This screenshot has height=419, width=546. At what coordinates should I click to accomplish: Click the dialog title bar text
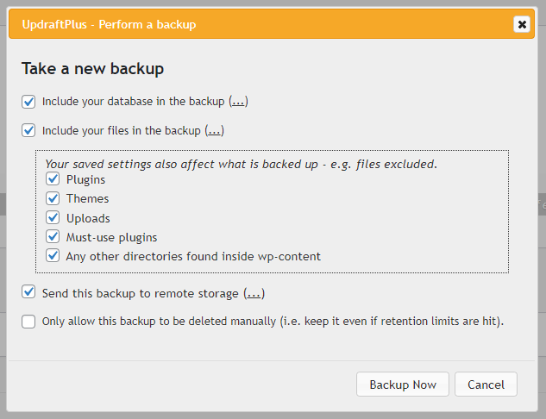109,24
